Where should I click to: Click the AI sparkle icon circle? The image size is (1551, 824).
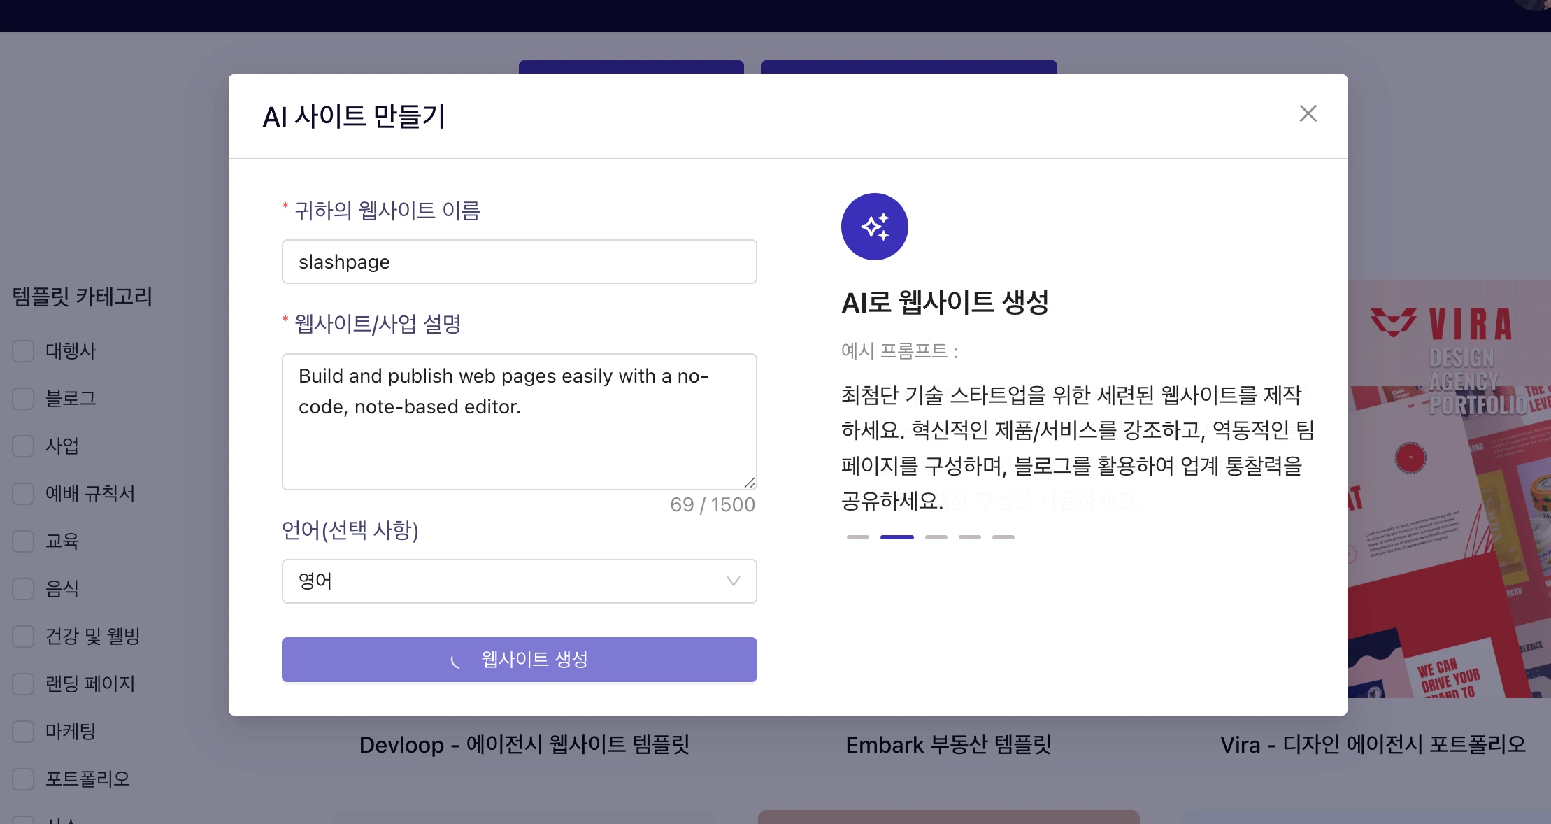pyautogui.click(x=874, y=227)
